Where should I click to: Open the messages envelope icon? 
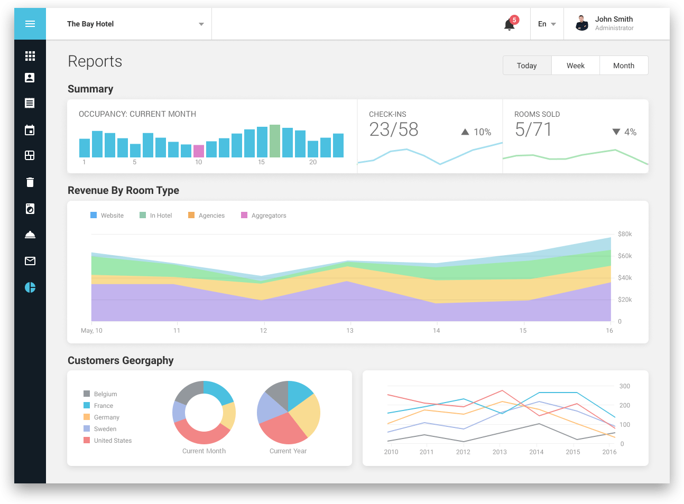(x=30, y=260)
